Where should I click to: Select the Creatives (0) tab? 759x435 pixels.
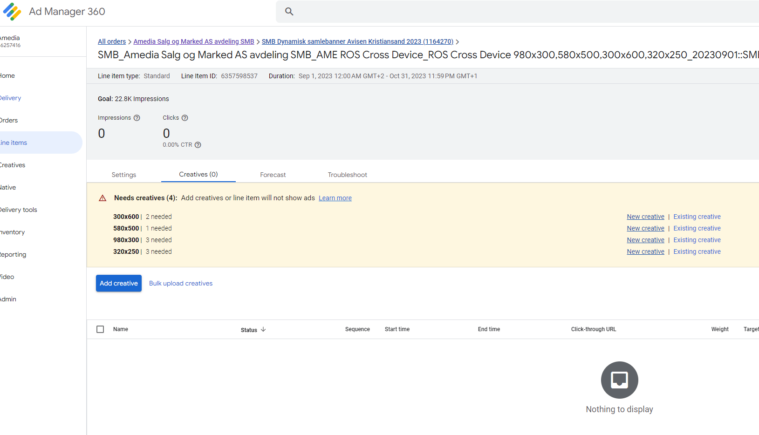[198, 174]
